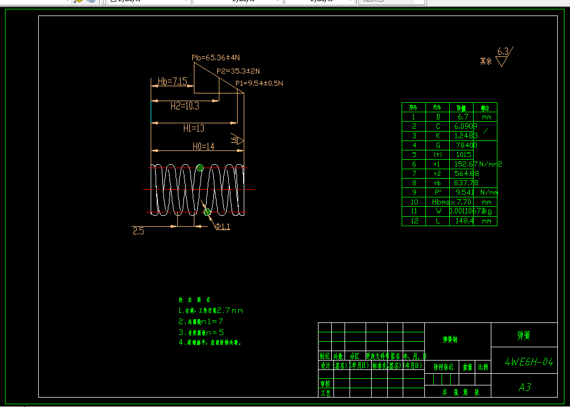Select the H0=14 dimension text

point(203,147)
